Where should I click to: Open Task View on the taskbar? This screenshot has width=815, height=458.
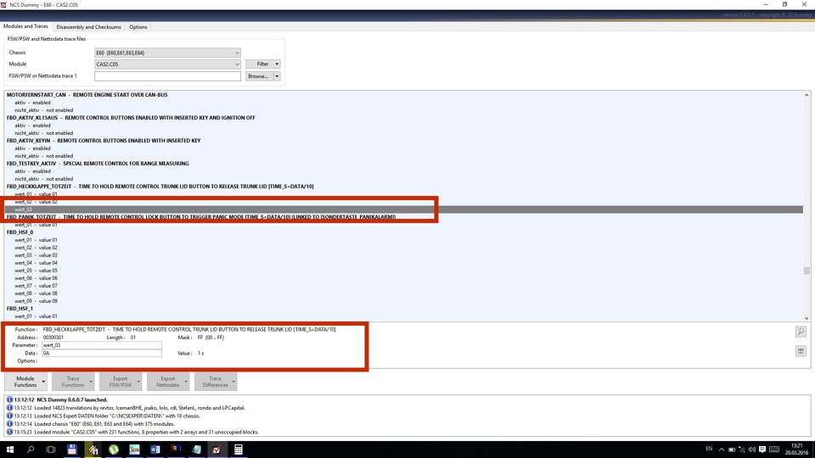point(51,450)
